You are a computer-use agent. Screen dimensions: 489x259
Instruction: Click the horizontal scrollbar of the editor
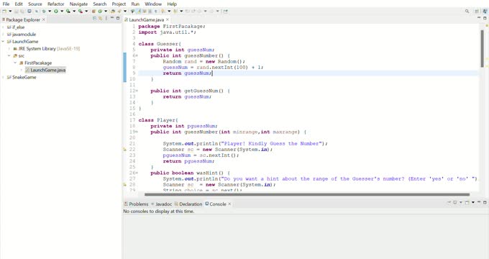(307, 195)
